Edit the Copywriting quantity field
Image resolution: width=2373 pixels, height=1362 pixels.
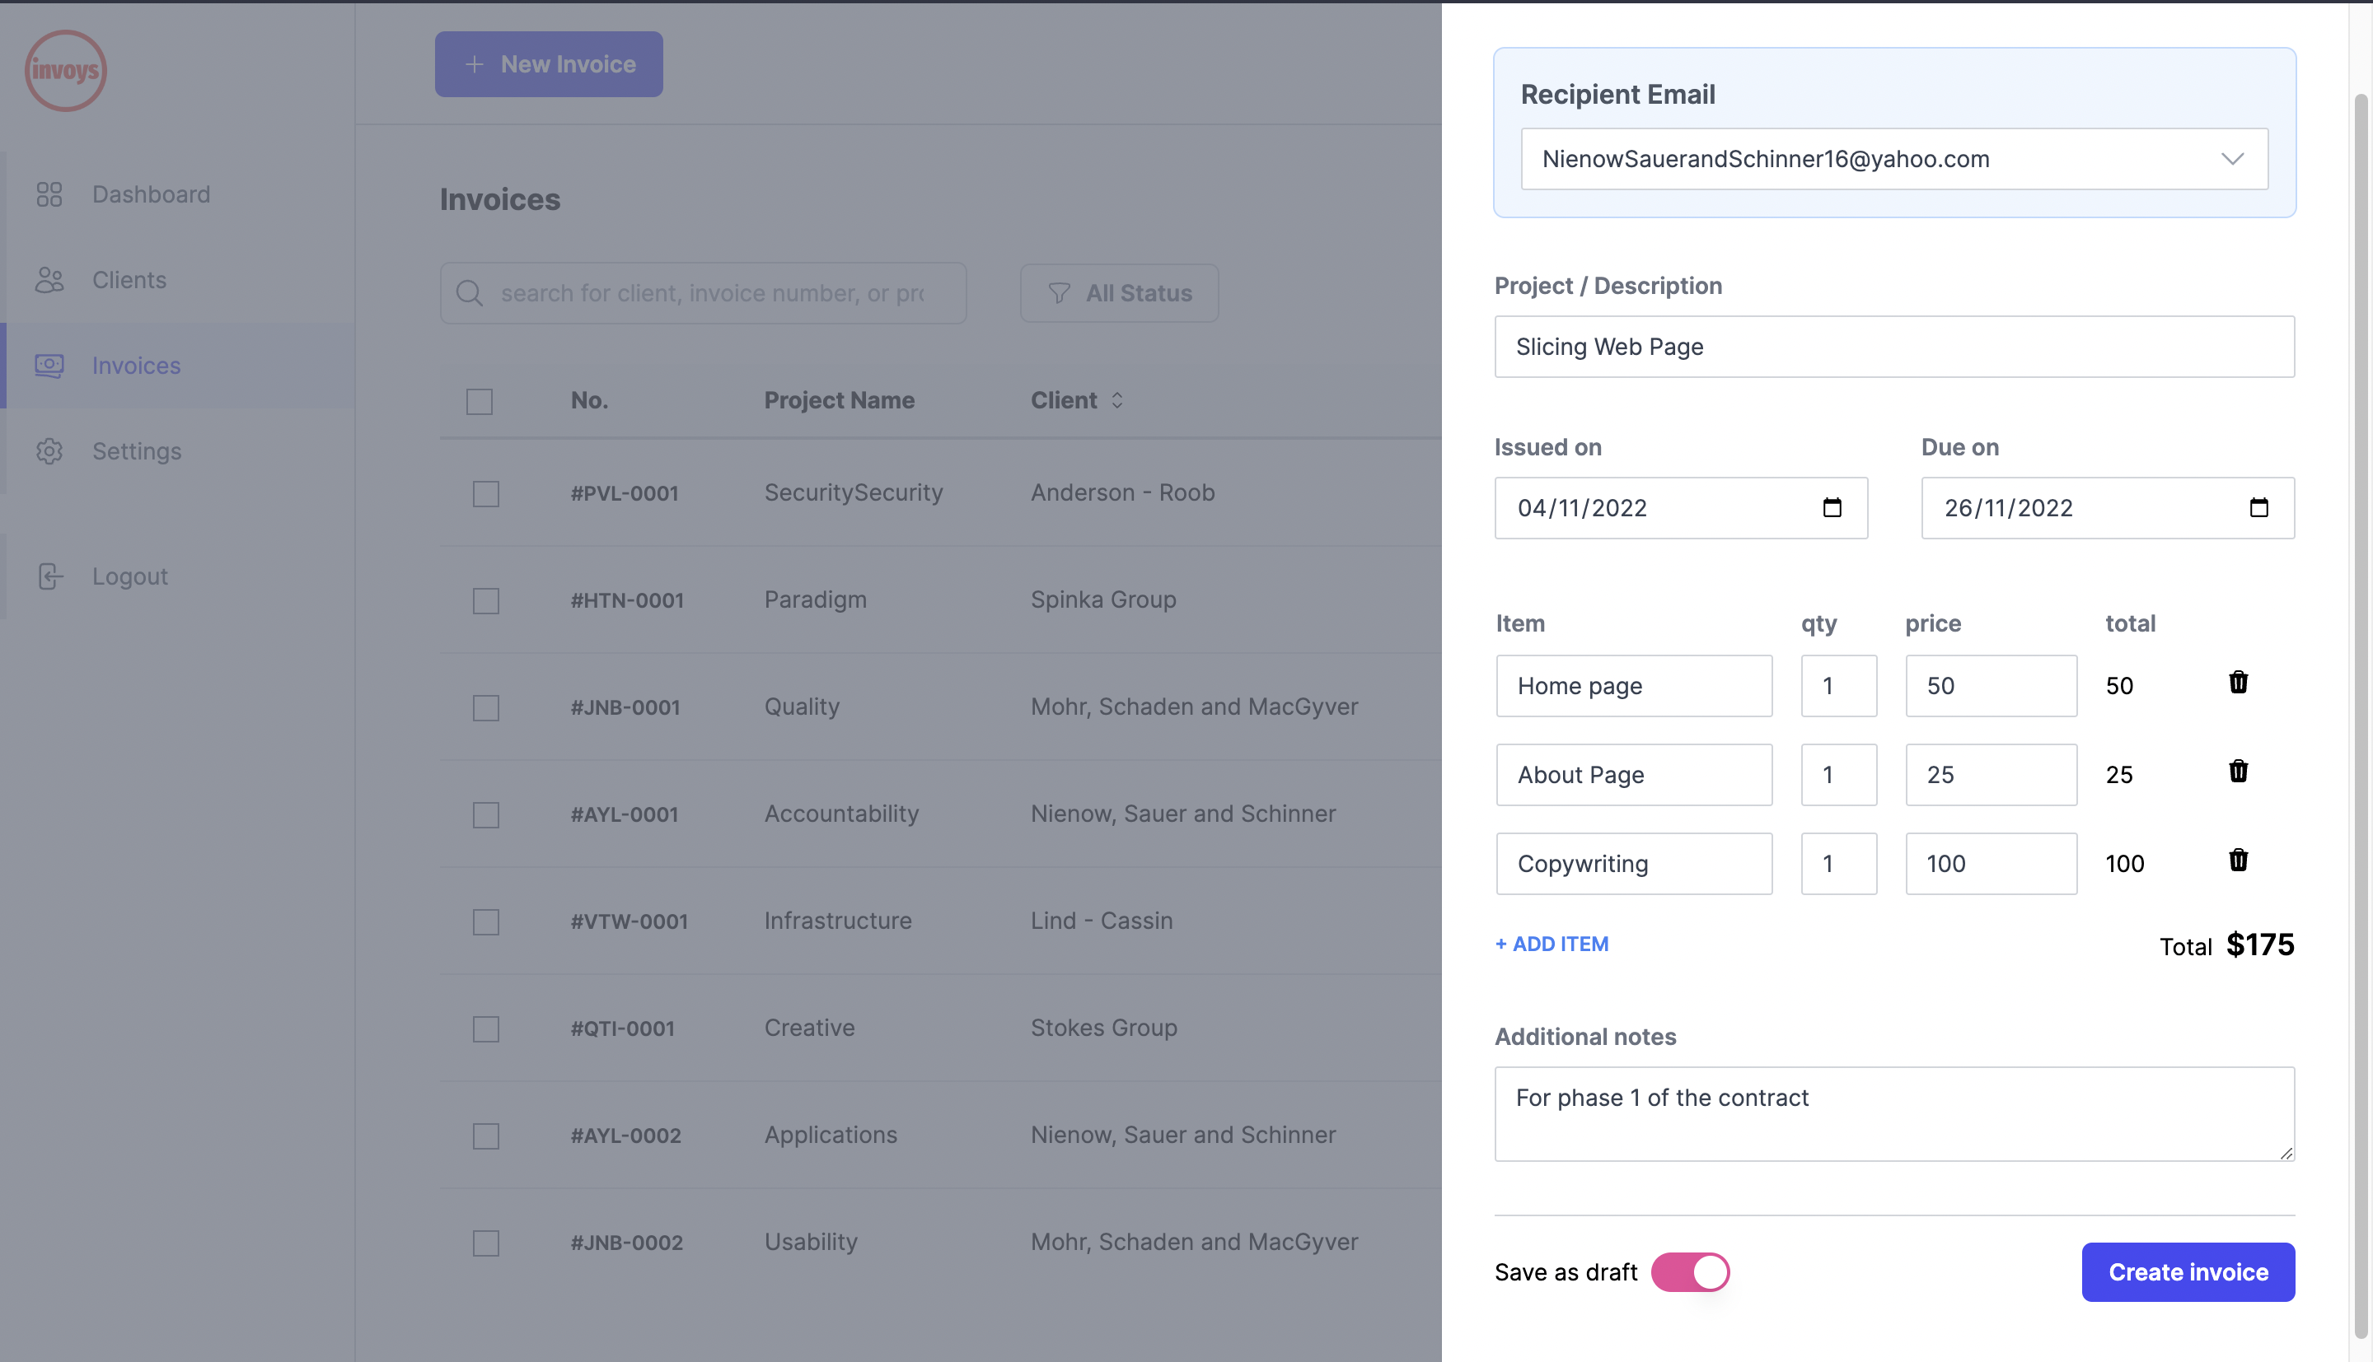tap(1839, 864)
